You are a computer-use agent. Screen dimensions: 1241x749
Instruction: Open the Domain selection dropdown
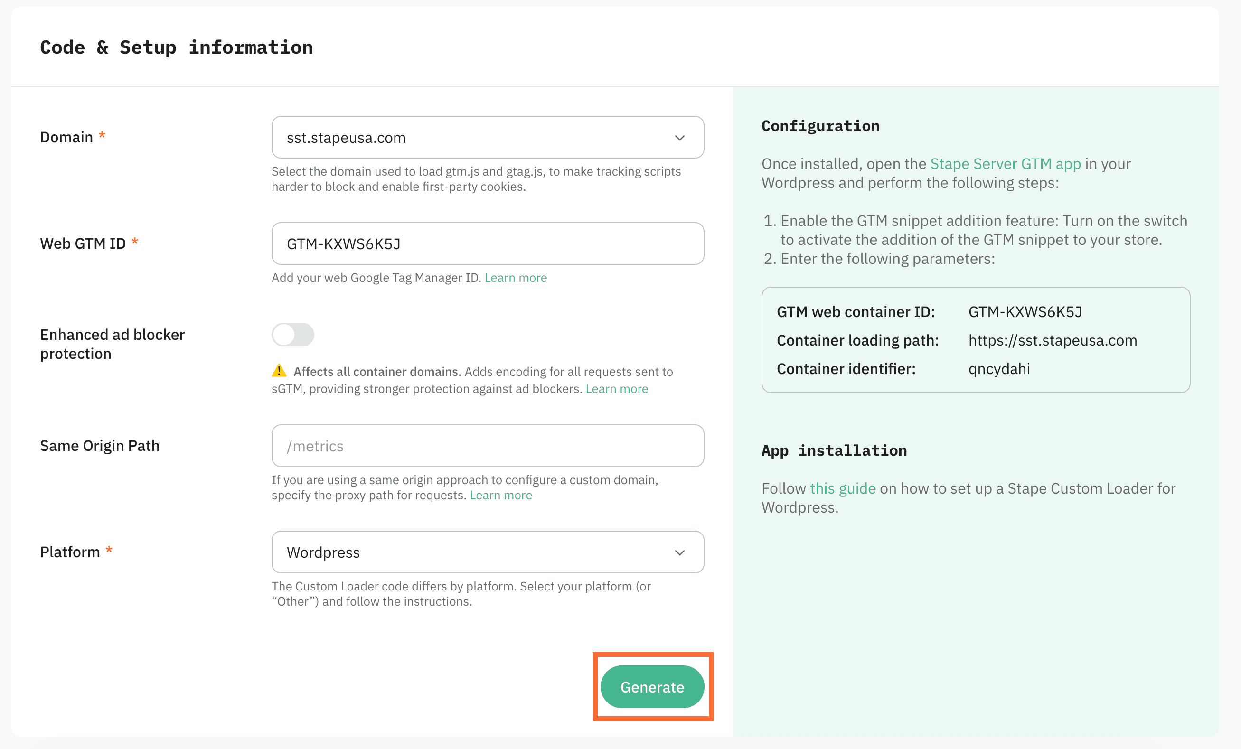pyautogui.click(x=487, y=137)
